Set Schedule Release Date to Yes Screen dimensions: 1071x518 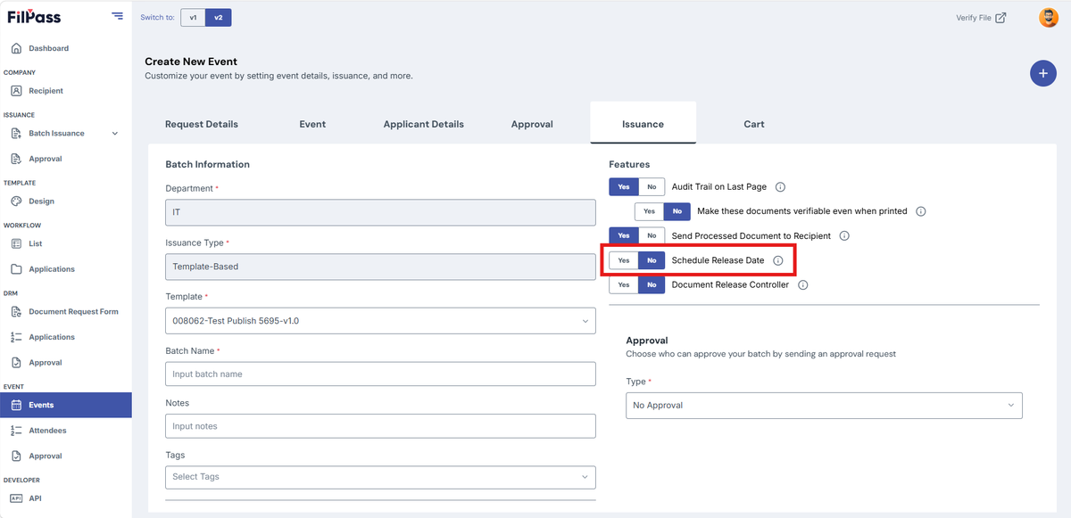624,260
